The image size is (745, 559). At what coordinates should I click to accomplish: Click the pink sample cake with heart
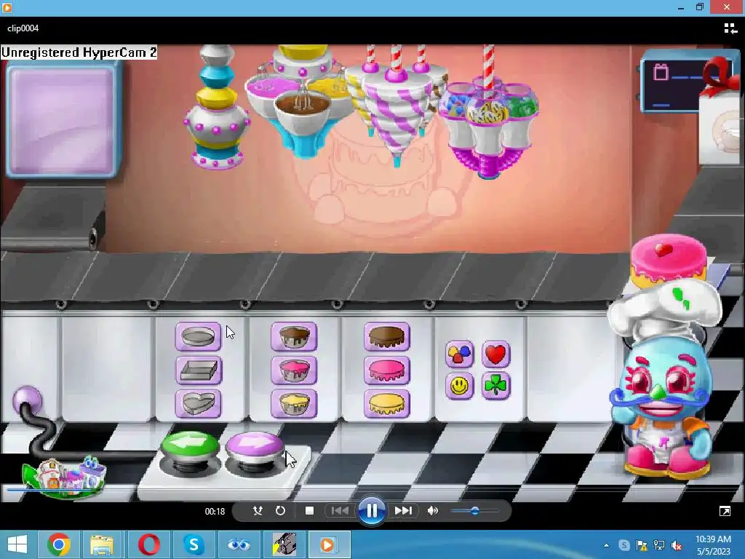(669, 261)
